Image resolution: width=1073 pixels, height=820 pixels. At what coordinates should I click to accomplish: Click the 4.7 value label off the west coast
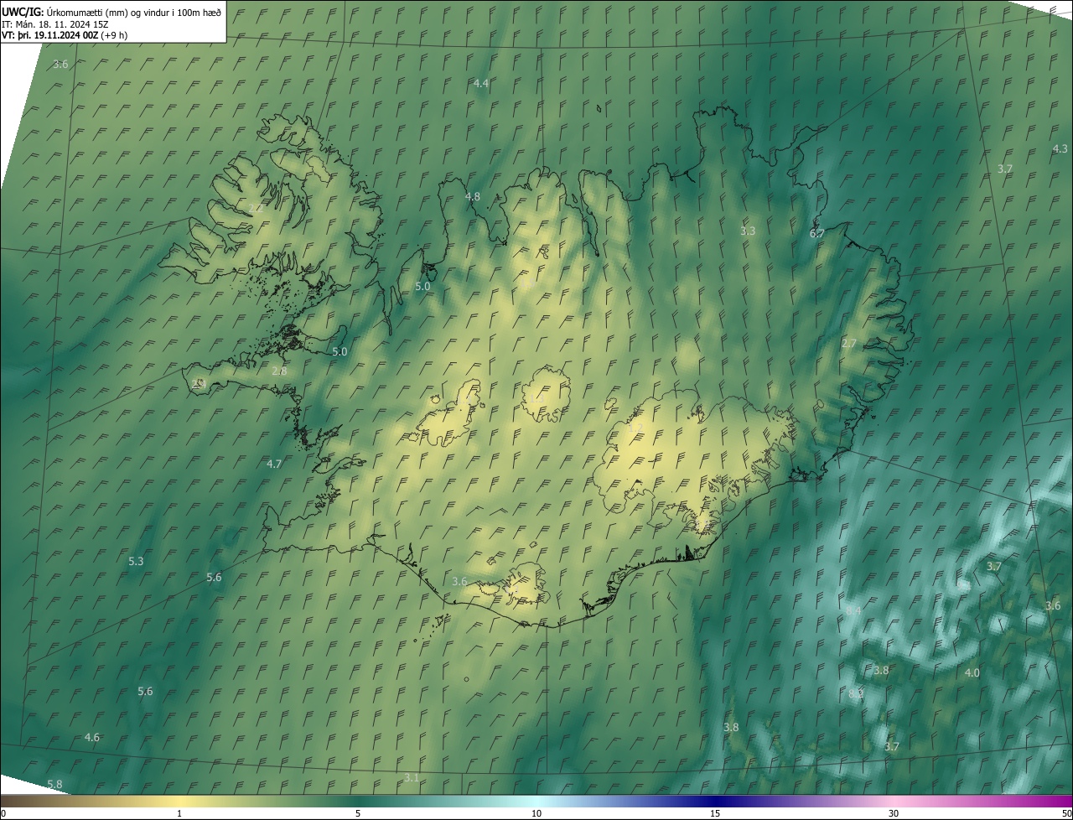[x=274, y=464]
